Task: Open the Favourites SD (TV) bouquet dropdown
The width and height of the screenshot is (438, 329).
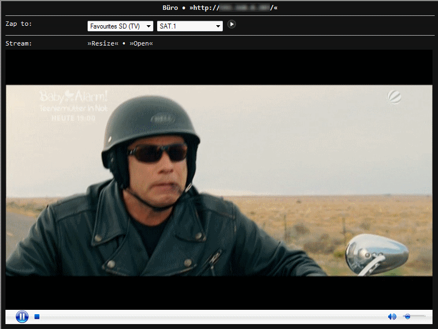Action: tap(120, 26)
